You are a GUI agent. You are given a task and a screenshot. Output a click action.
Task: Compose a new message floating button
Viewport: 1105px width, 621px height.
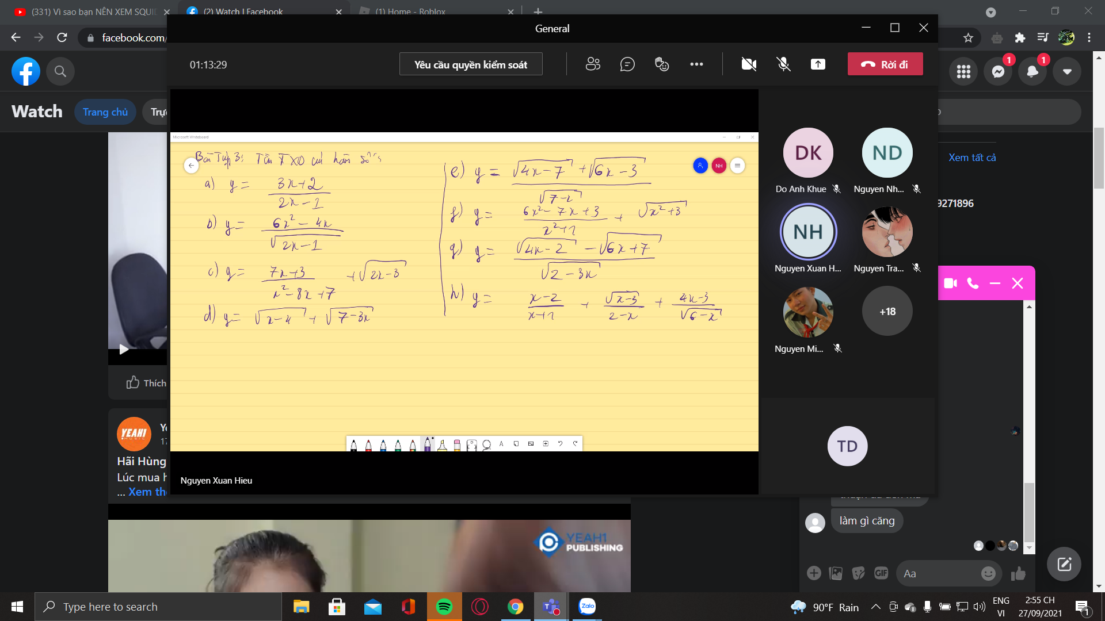click(x=1064, y=564)
